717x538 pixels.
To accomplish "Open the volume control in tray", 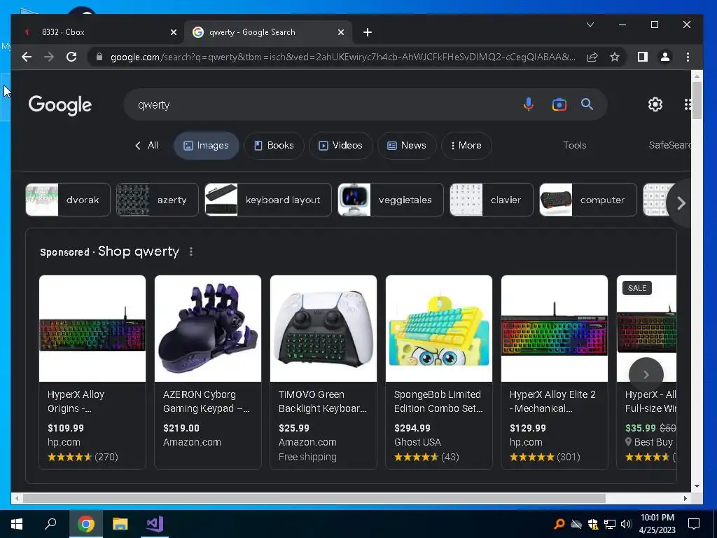I will pos(626,524).
